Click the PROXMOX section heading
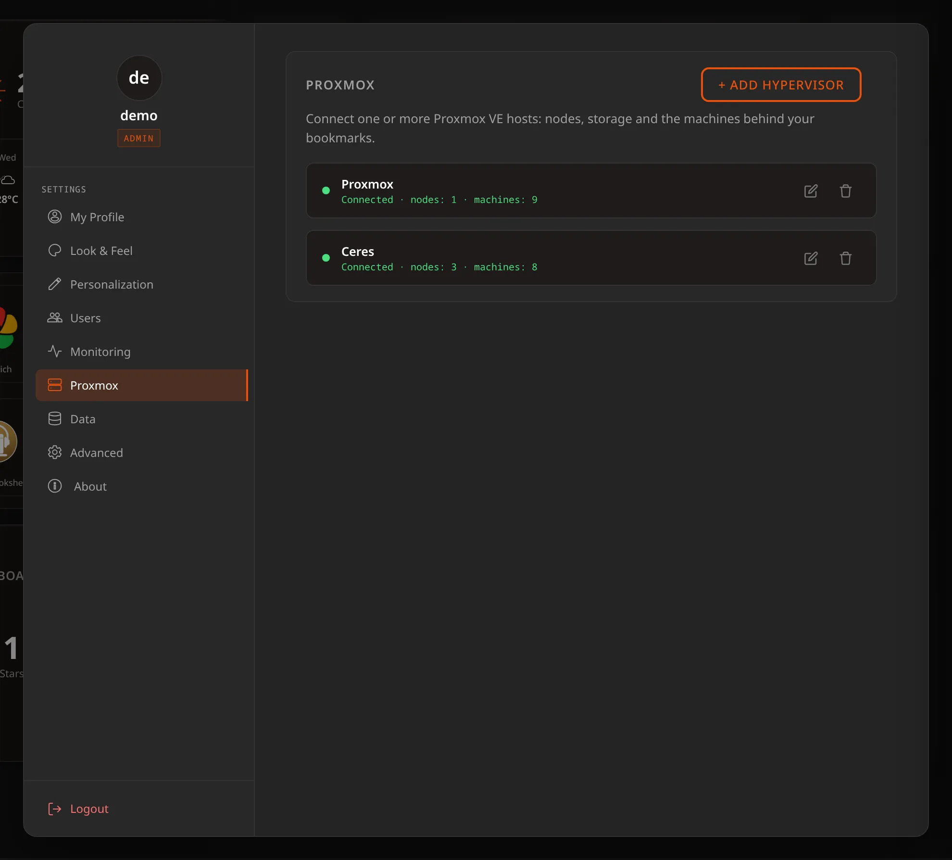Viewport: 952px width, 860px height. (340, 85)
